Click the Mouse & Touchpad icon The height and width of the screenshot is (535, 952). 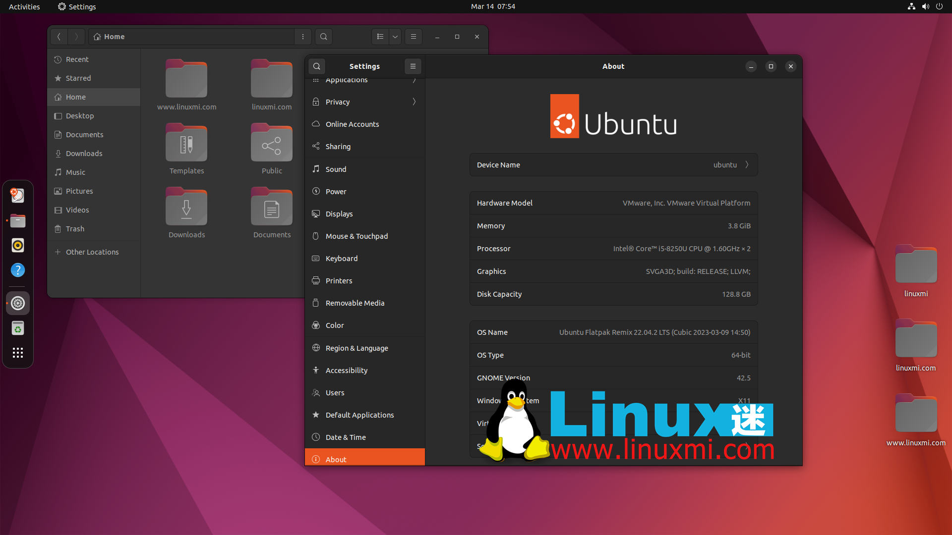[x=316, y=236]
